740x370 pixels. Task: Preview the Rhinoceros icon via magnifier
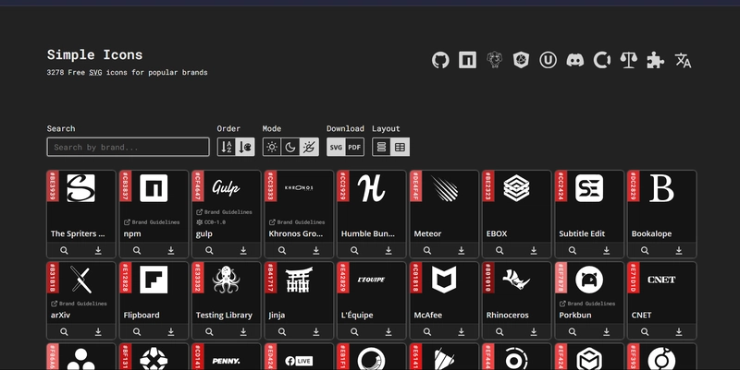(499, 332)
